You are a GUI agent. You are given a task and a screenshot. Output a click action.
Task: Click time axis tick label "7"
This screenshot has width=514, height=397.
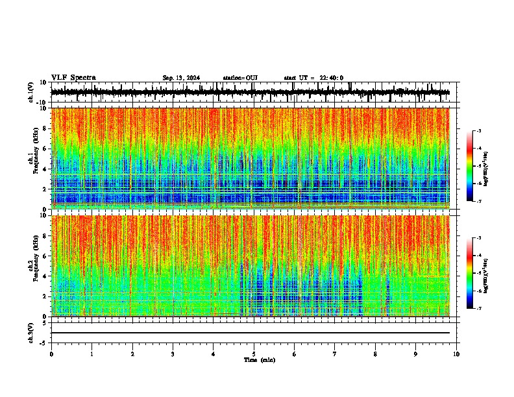coord(335,354)
